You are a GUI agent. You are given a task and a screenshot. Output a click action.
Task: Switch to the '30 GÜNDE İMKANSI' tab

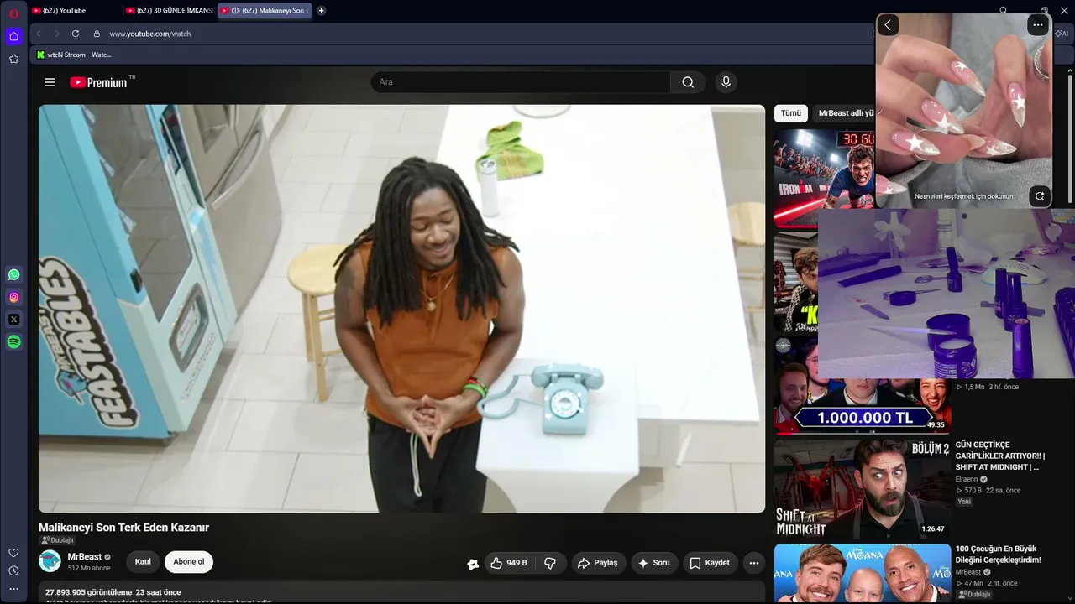169,11
